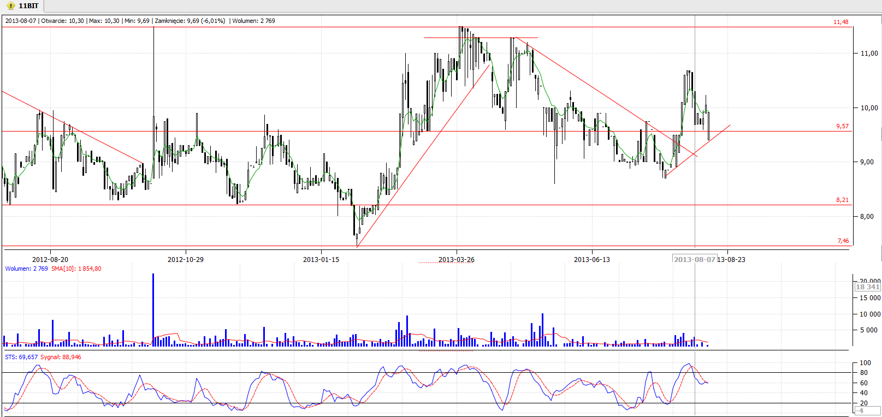882x417 pixels.
Task: Click the red SMA[10] volume legend
Action: [76, 269]
